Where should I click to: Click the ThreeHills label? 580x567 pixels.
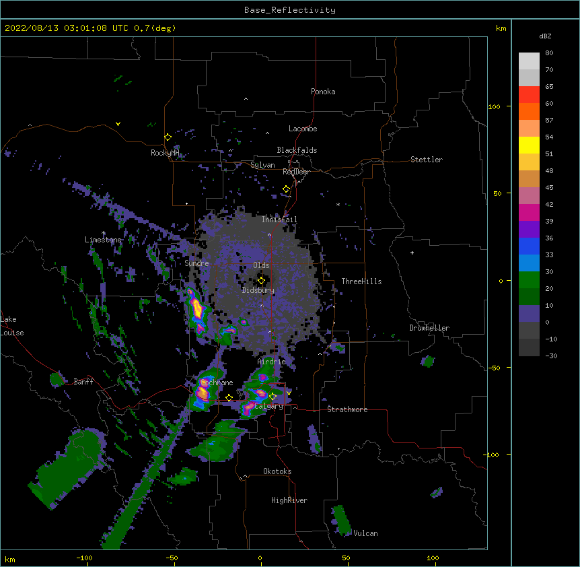click(x=361, y=281)
